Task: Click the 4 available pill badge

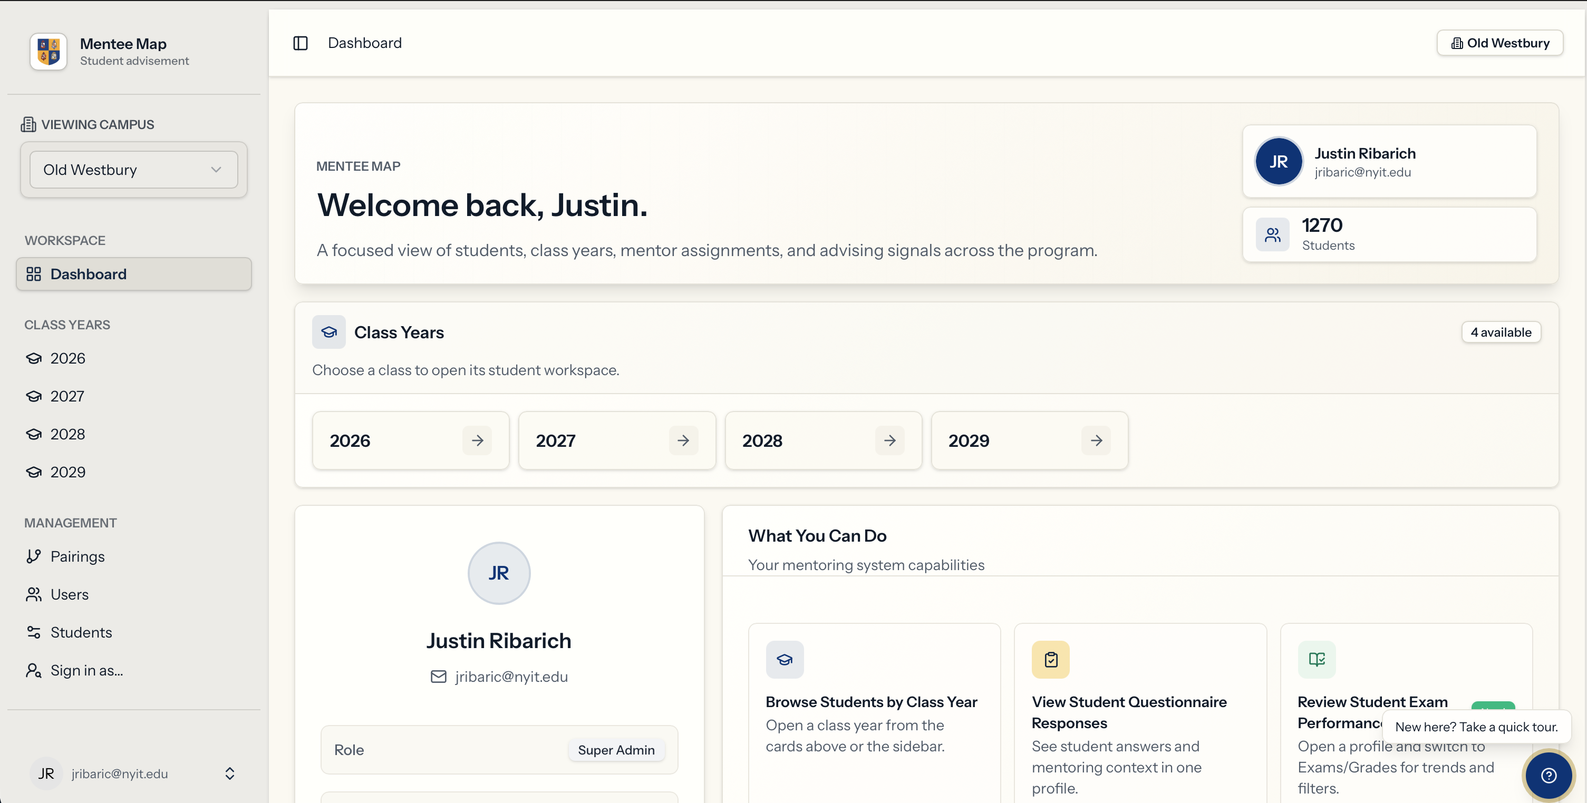Action: click(1500, 332)
